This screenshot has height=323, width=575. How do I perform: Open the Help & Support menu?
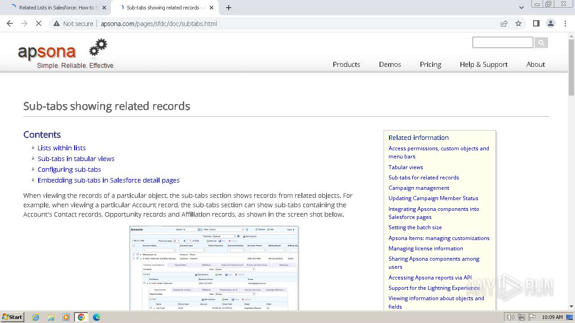(484, 64)
